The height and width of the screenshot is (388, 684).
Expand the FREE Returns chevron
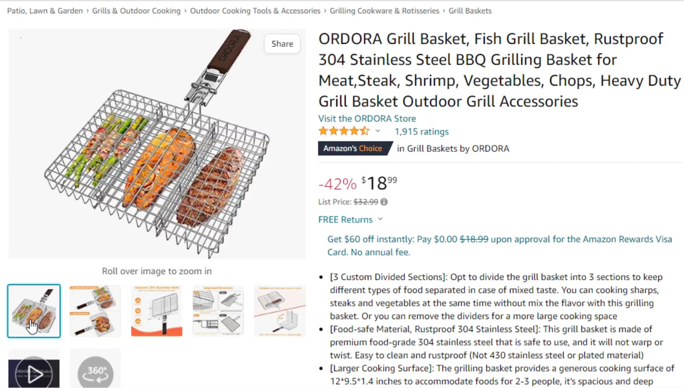pyautogui.click(x=380, y=219)
